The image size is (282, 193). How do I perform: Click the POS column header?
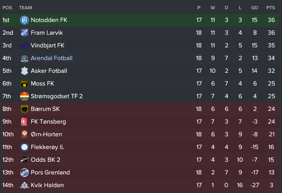pos(7,8)
